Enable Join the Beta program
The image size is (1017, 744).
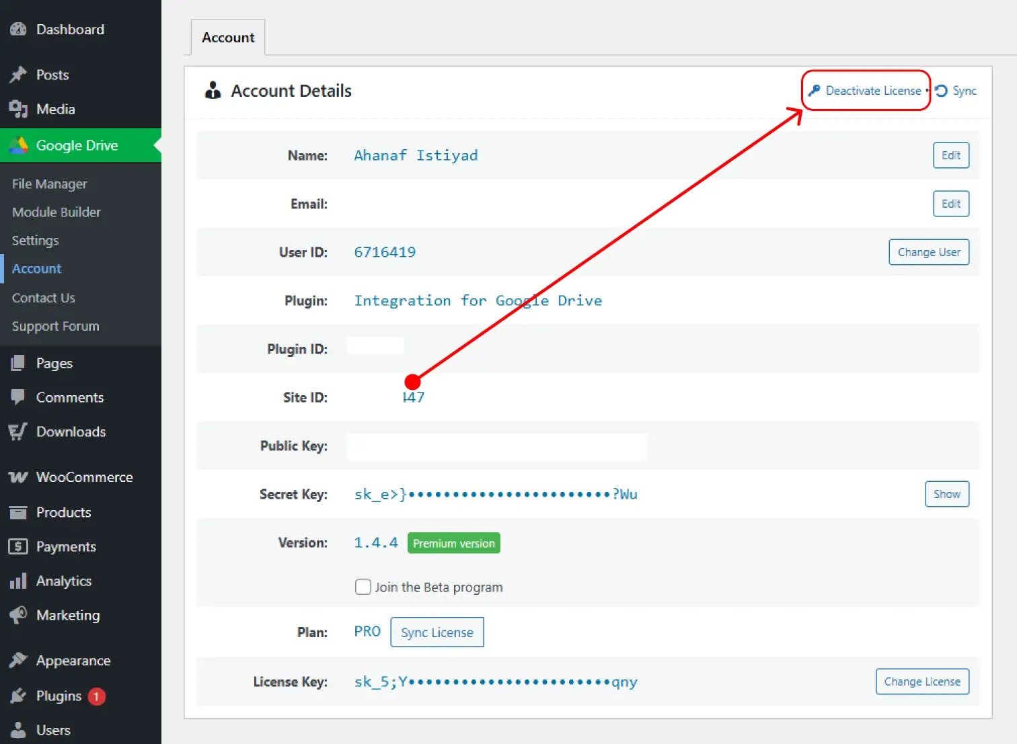click(x=363, y=586)
